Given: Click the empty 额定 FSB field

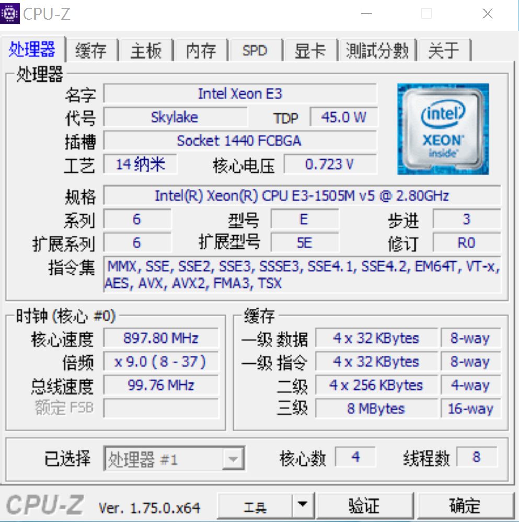Looking at the screenshot, I should (161, 409).
